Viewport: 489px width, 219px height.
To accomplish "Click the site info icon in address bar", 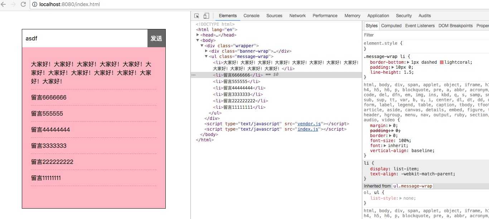I will pos(35,5).
